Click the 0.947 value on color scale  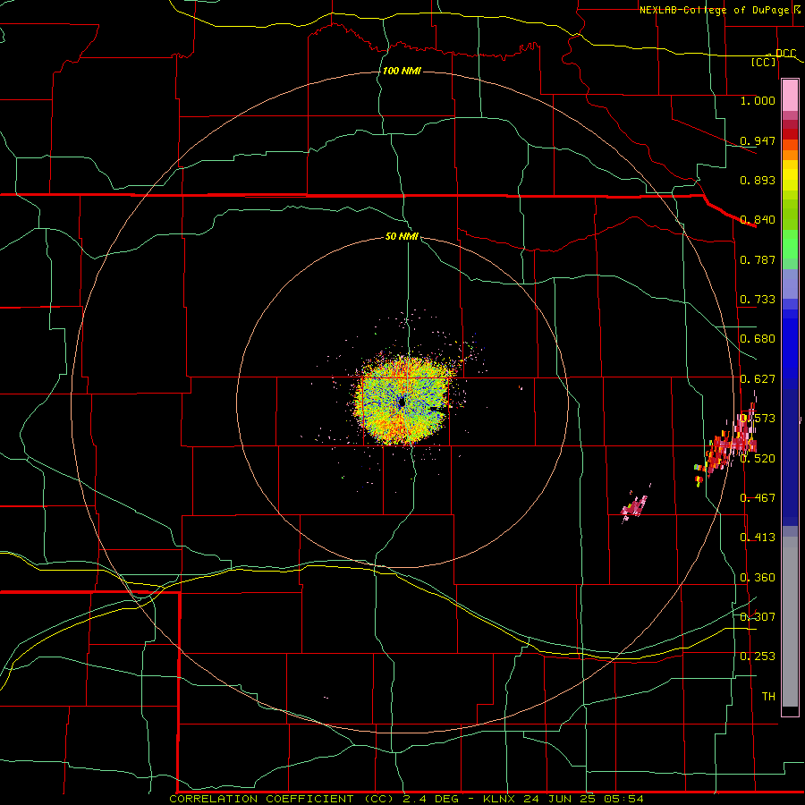[758, 140]
